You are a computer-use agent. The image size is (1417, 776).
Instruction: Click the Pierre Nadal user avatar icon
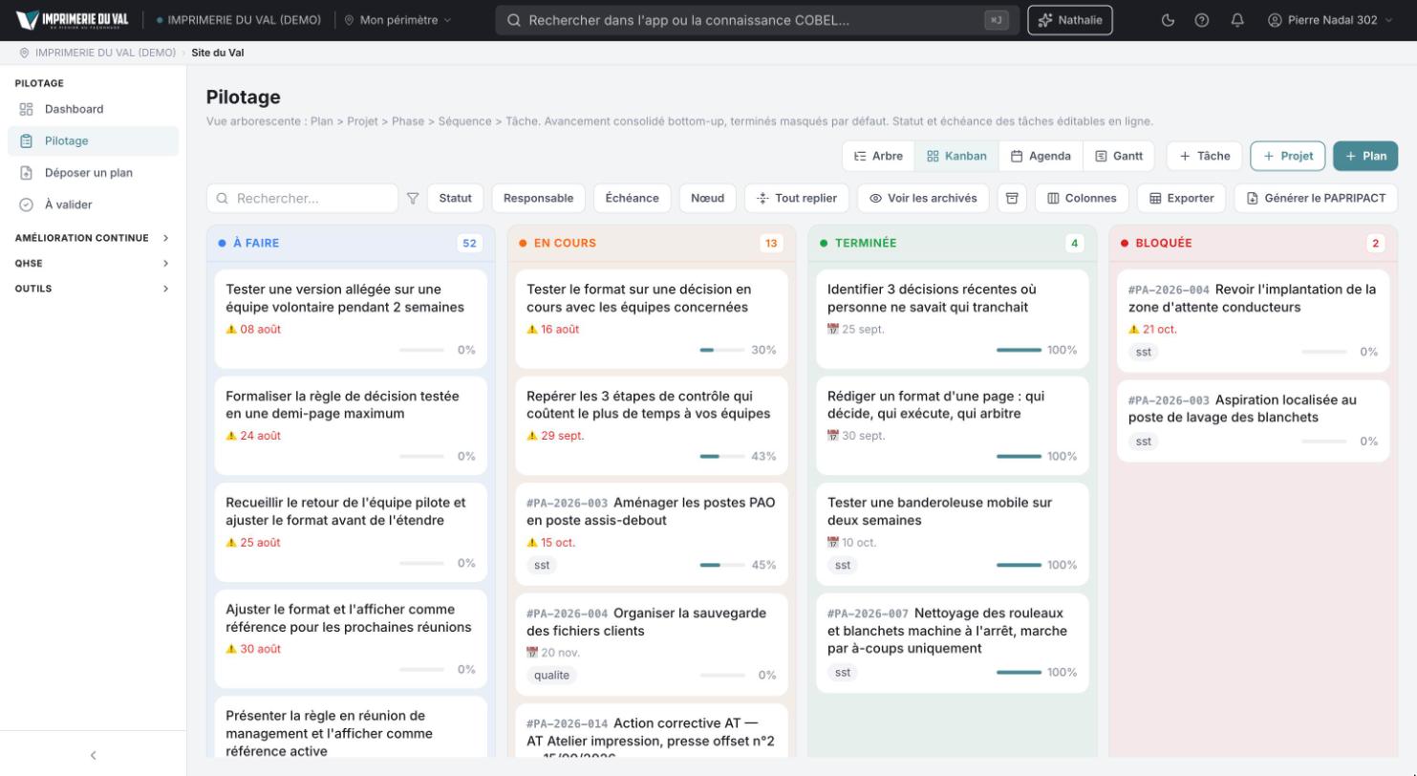[x=1275, y=20]
